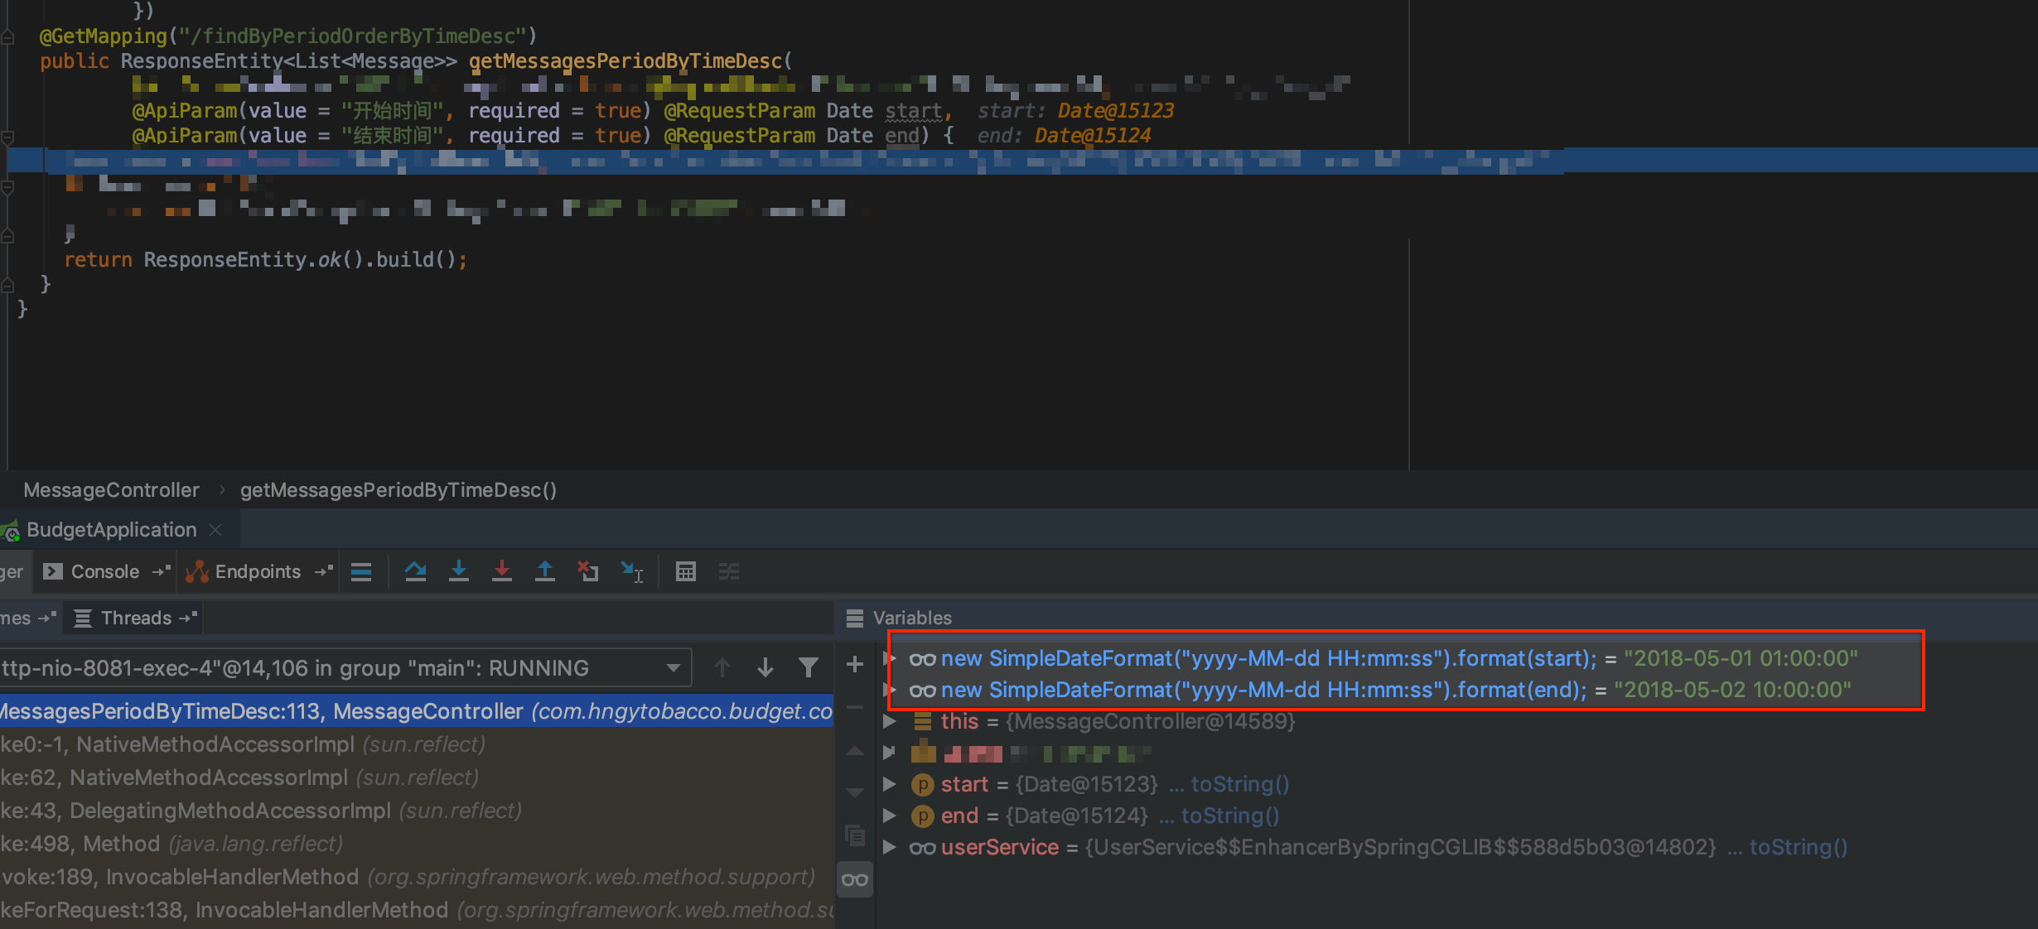2038x929 pixels.
Task: Expand the 'end' Date variable
Action: (x=890, y=816)
